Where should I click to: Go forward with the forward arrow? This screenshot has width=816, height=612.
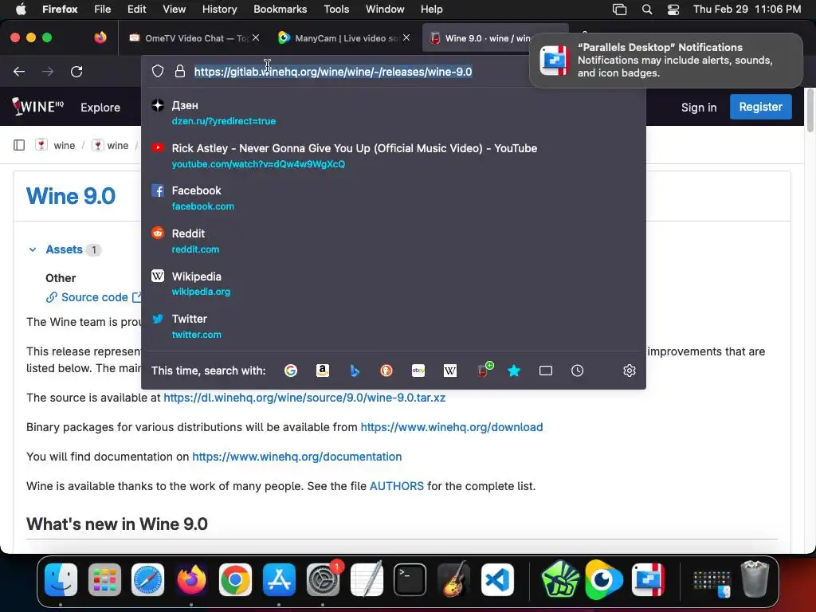tap(48, 71)
